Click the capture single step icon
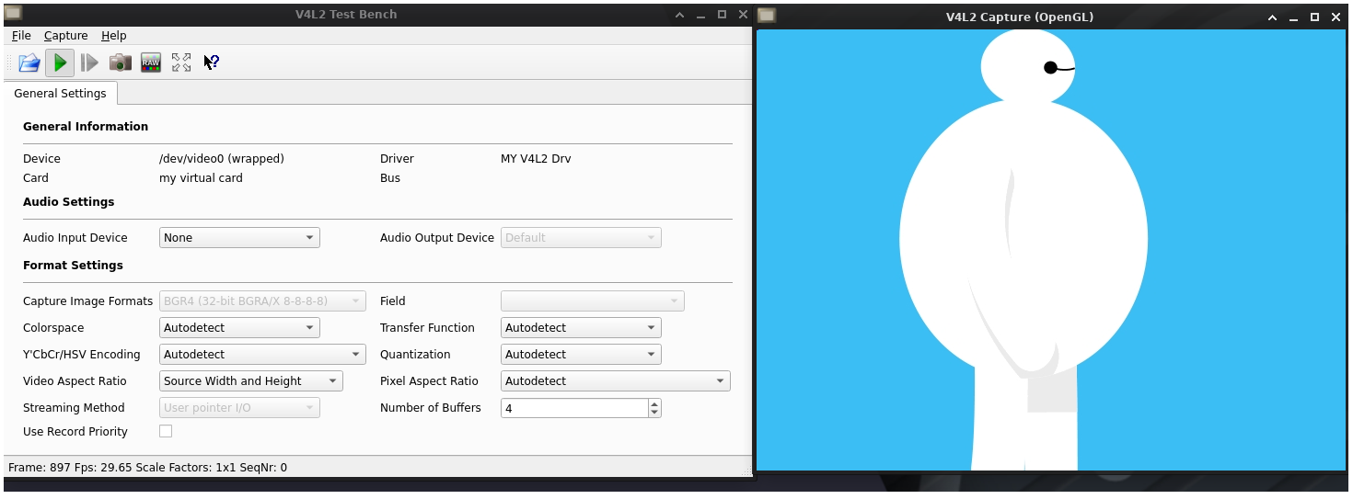 click(x=89, y=62)
